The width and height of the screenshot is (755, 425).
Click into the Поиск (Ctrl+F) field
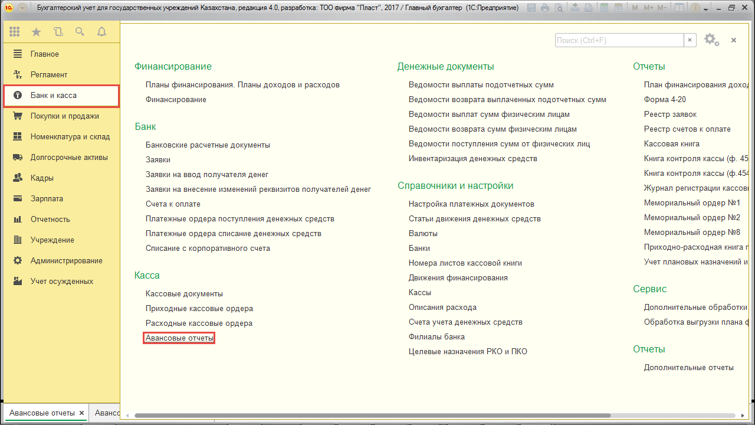[x=619, y=40]
